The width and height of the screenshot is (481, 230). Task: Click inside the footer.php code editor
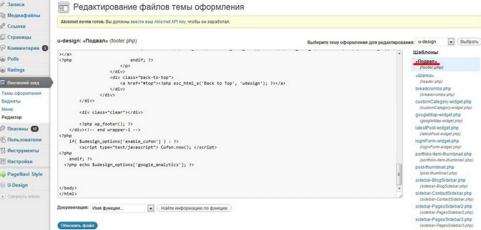tap(227, 123)
